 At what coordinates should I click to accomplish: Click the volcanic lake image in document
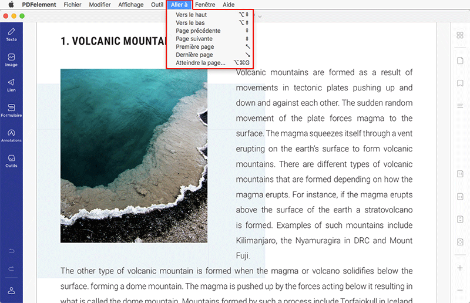point(134,156)
